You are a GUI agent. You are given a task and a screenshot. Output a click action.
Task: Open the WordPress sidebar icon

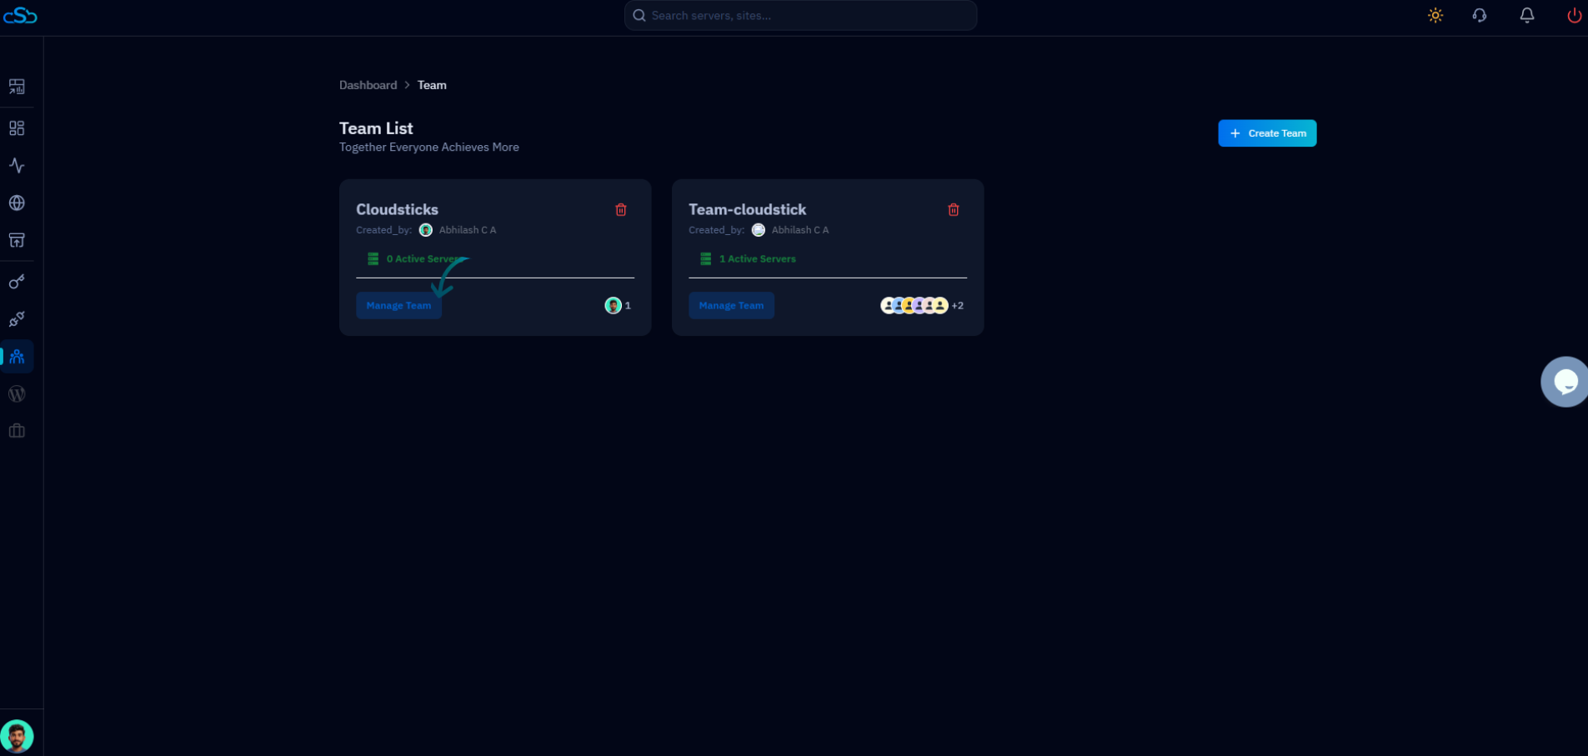click(17, 394)
